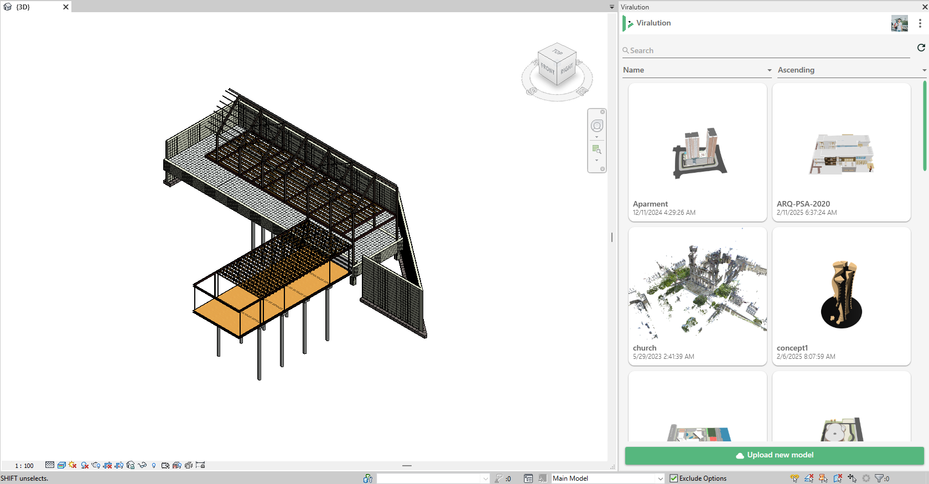The width and height of the screenshot is (929, 484).
Task: Refresh the Viralution model list
Action: pos(921,48)
